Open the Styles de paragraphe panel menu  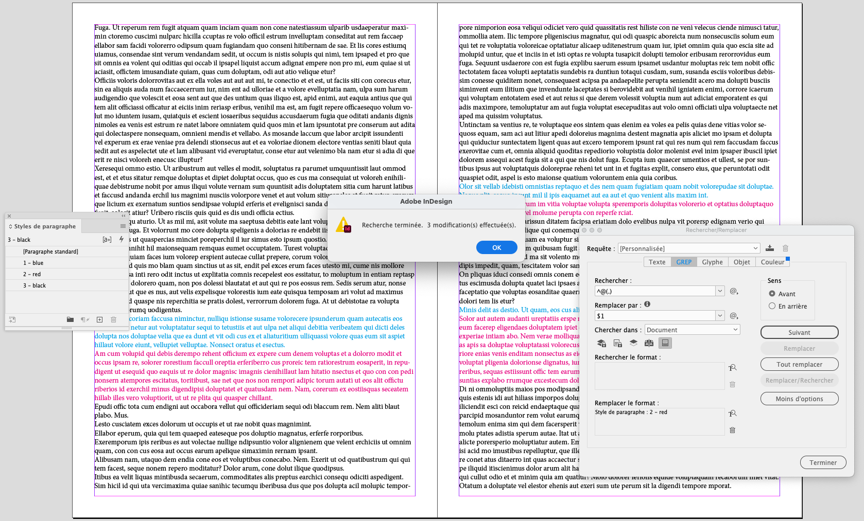point(123,226)
